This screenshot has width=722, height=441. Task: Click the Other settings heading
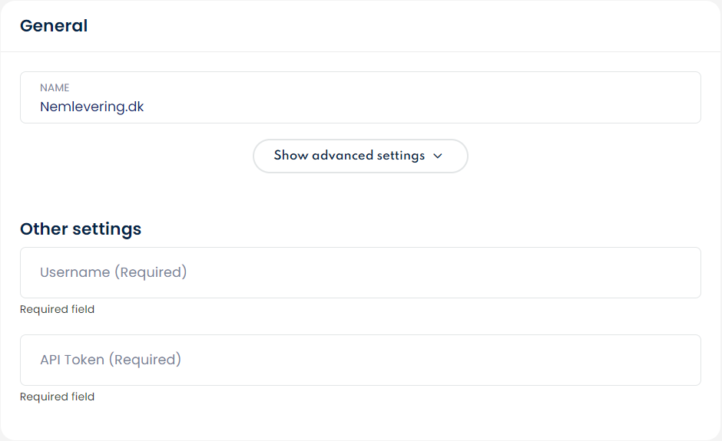(x=81, y=229)
